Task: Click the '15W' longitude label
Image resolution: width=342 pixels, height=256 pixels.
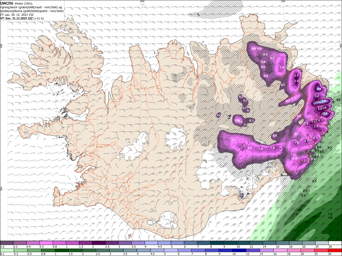Action: 283,1
